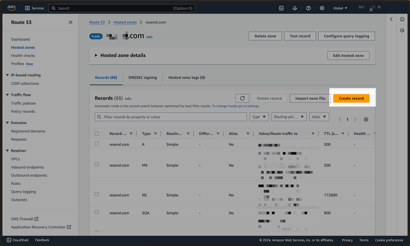Viewport: 410px width, 246px height.
Task: Sort by Value/Route traffic to column
Action: pyautogui.click(x=313, y=134)
